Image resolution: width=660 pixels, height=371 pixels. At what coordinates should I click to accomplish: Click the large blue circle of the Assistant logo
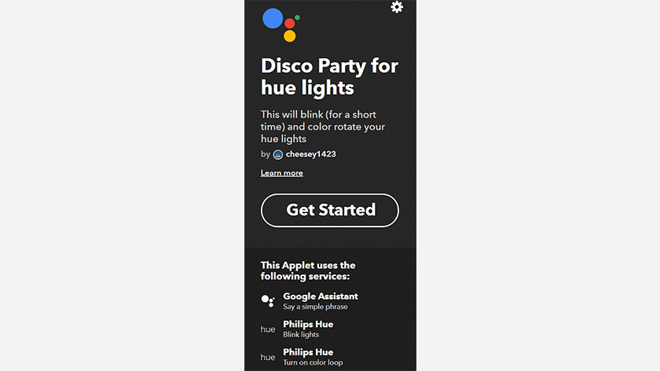click(x=273, y=19)
